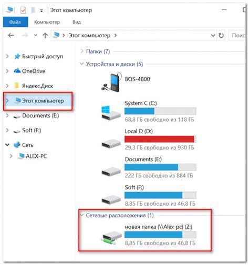Go up one folder level with the up arrow

coord(45,36)
